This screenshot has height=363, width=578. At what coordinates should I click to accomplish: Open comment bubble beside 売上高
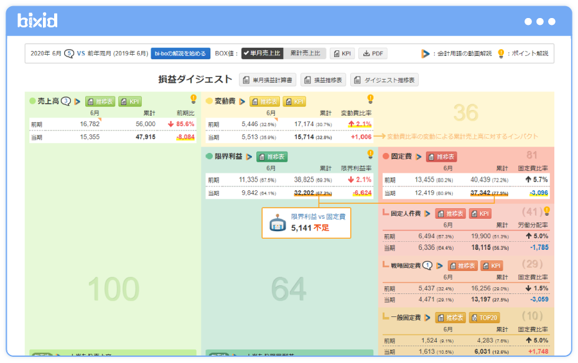(66, 101)
